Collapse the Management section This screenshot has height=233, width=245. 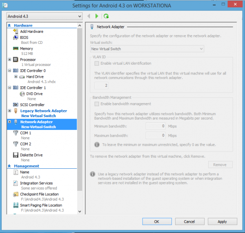click(x=9, y=166)
